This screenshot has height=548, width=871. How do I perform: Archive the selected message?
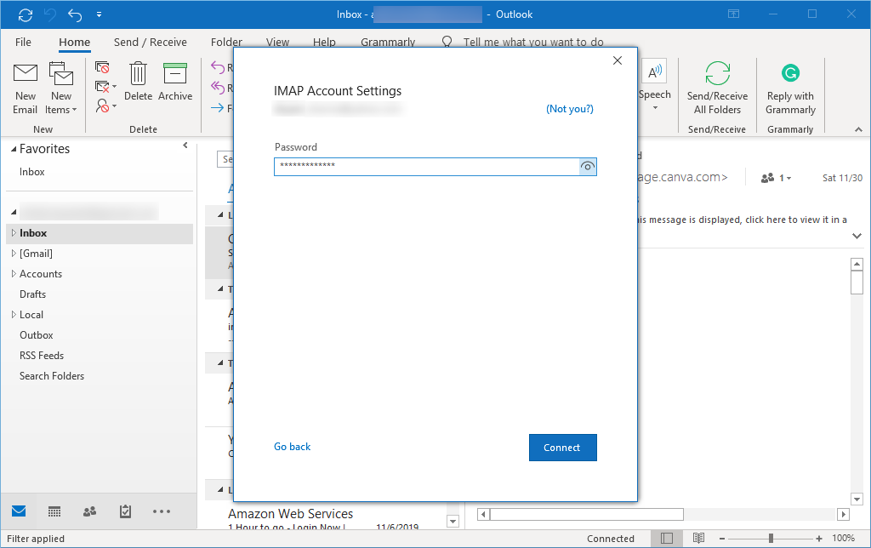tap(175, 82)
